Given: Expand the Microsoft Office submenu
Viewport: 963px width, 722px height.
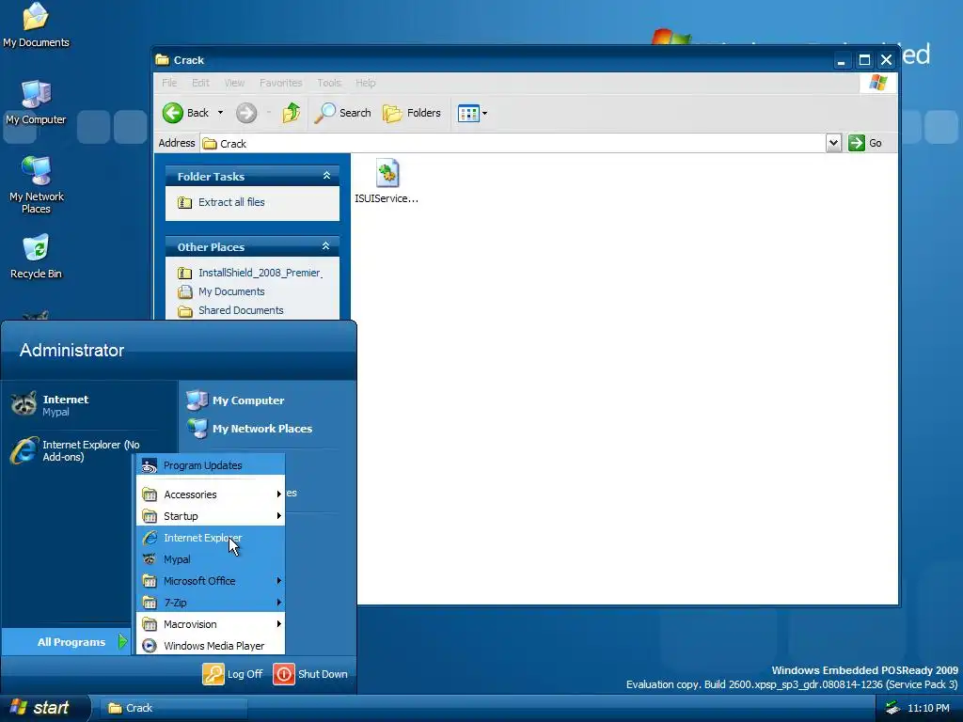Looking at the screenshot, I should pyautogui.click(x=210, y=581).
